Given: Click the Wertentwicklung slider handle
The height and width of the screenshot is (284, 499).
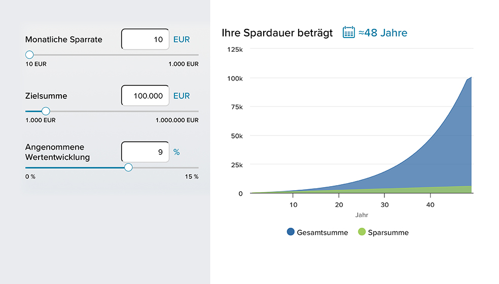Looking at the screenshot, I should [x=128, y=167].
